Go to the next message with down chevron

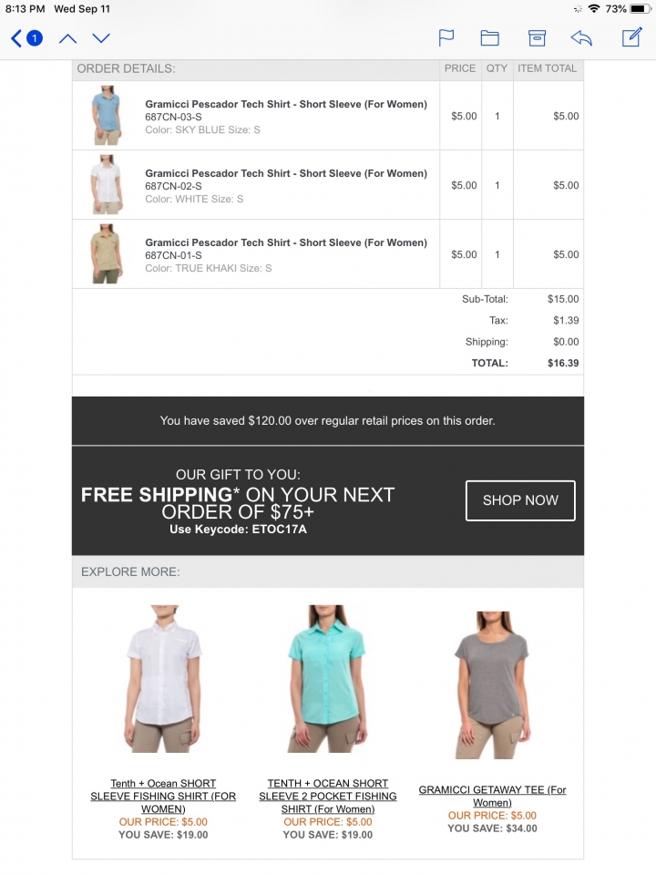coord(101,38)
